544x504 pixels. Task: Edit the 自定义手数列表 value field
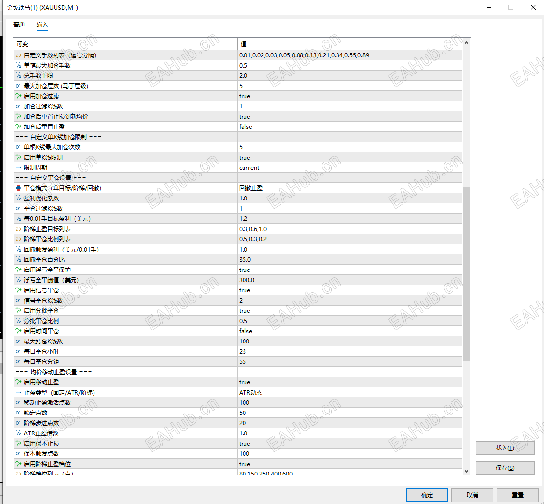coord(350,55)
